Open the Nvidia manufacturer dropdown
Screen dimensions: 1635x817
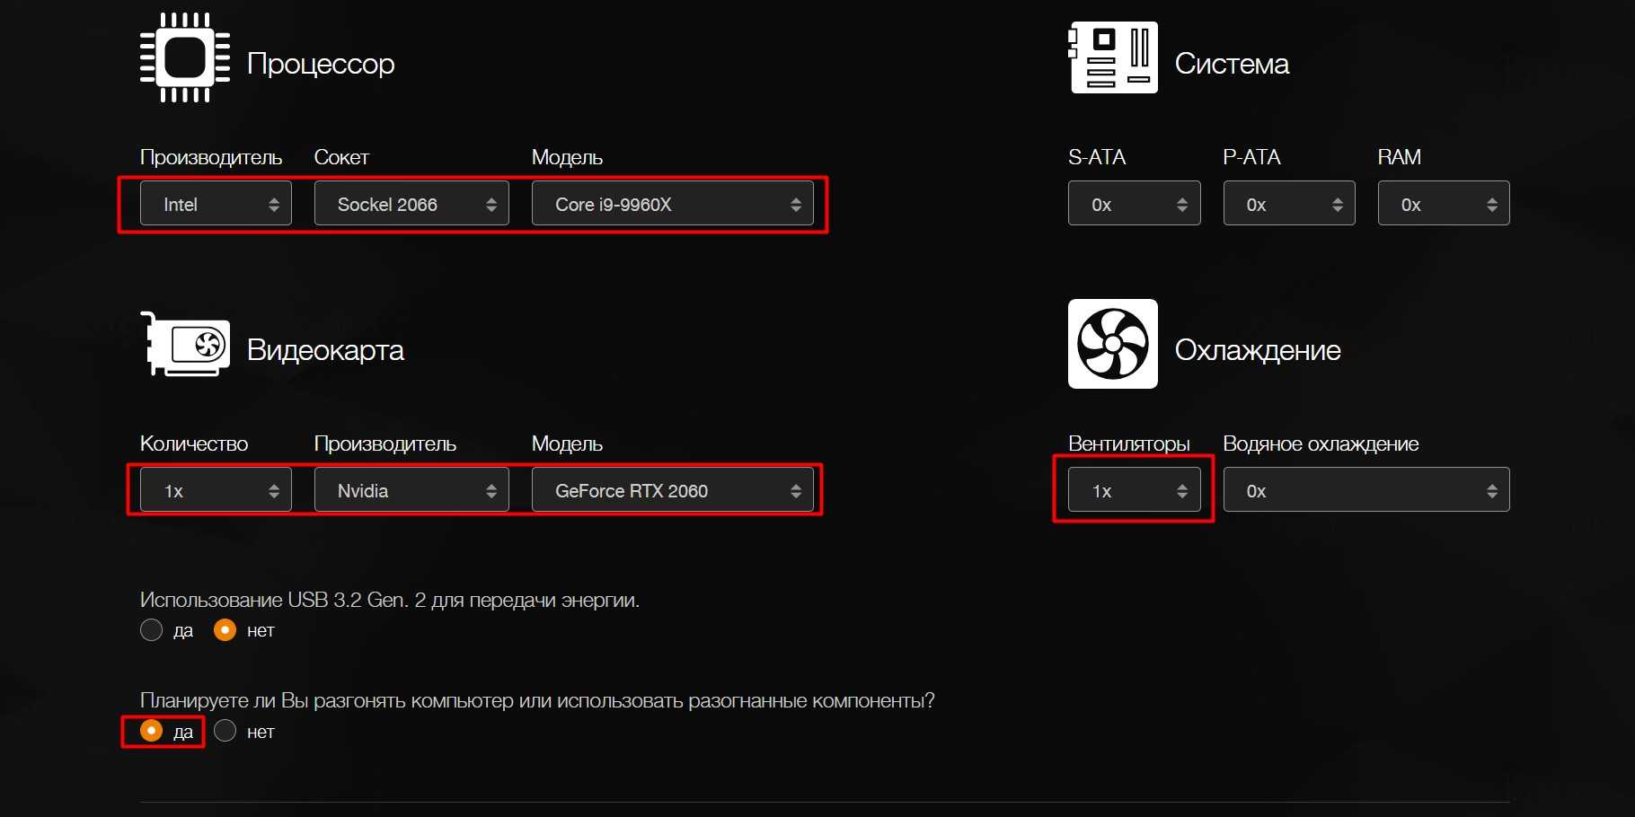(411, 490)
